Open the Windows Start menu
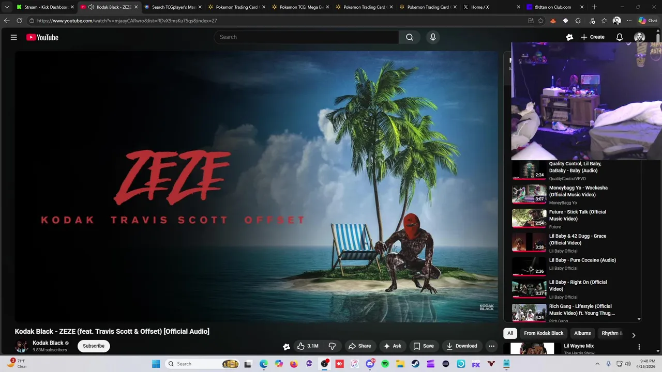This screenshot has width=662, height=372. (156, 364)
